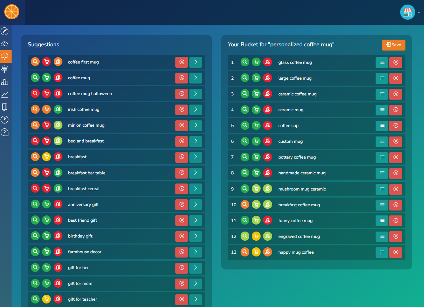Open the clock history icon in sidebar
The height and width of the screenshot is (307, 424).
(x=5, y=120)
